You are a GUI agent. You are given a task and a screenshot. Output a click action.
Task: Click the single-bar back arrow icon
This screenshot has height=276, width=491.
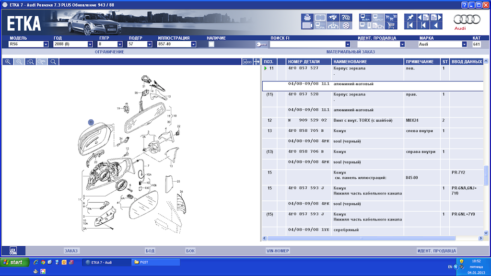(423, 25)
